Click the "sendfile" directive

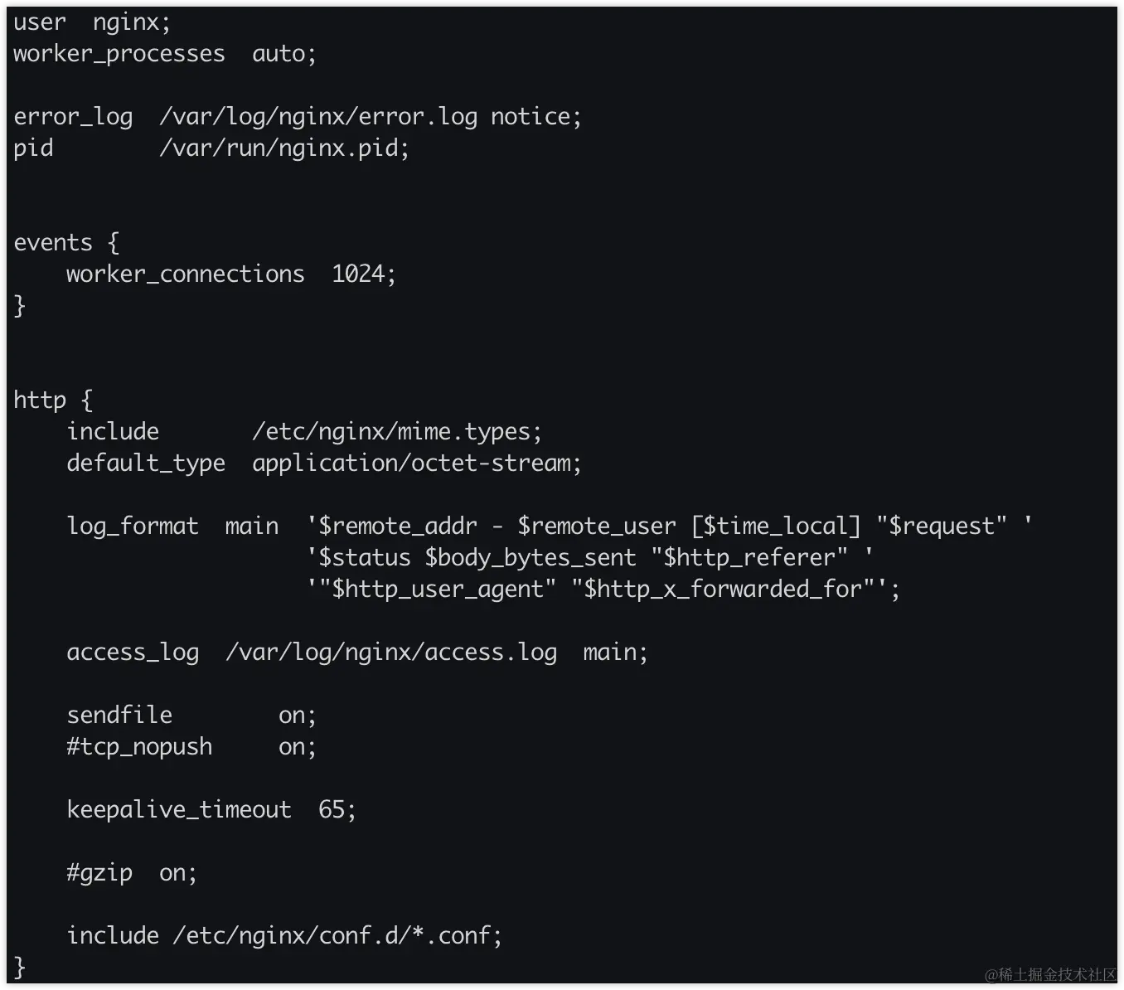point(119,716)
